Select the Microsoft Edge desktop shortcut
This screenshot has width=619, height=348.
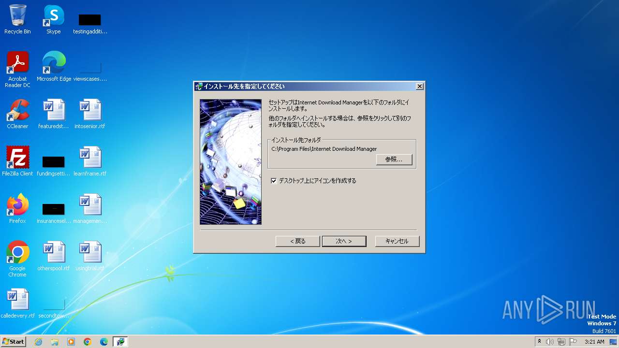coord(54,67)
